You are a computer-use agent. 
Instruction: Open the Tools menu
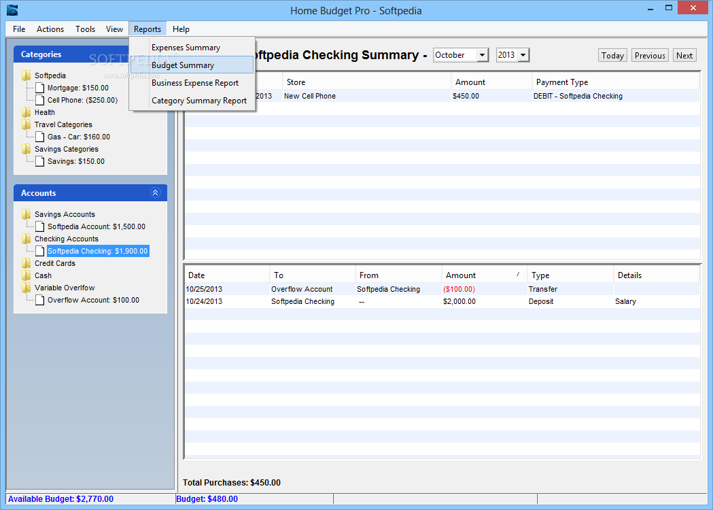pyautogui.click(x=85, y=29)
